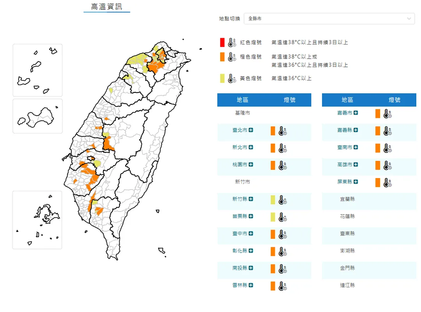Click thermometer icon in 新北市 row

pyautogui.click(x=283, y=148)
